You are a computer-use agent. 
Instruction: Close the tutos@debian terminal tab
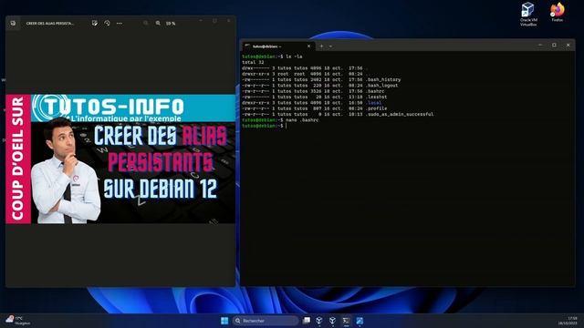(308, 46)
